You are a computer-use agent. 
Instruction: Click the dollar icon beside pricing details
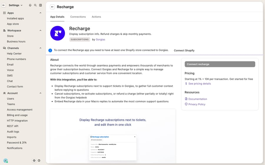tap(186, 84)
